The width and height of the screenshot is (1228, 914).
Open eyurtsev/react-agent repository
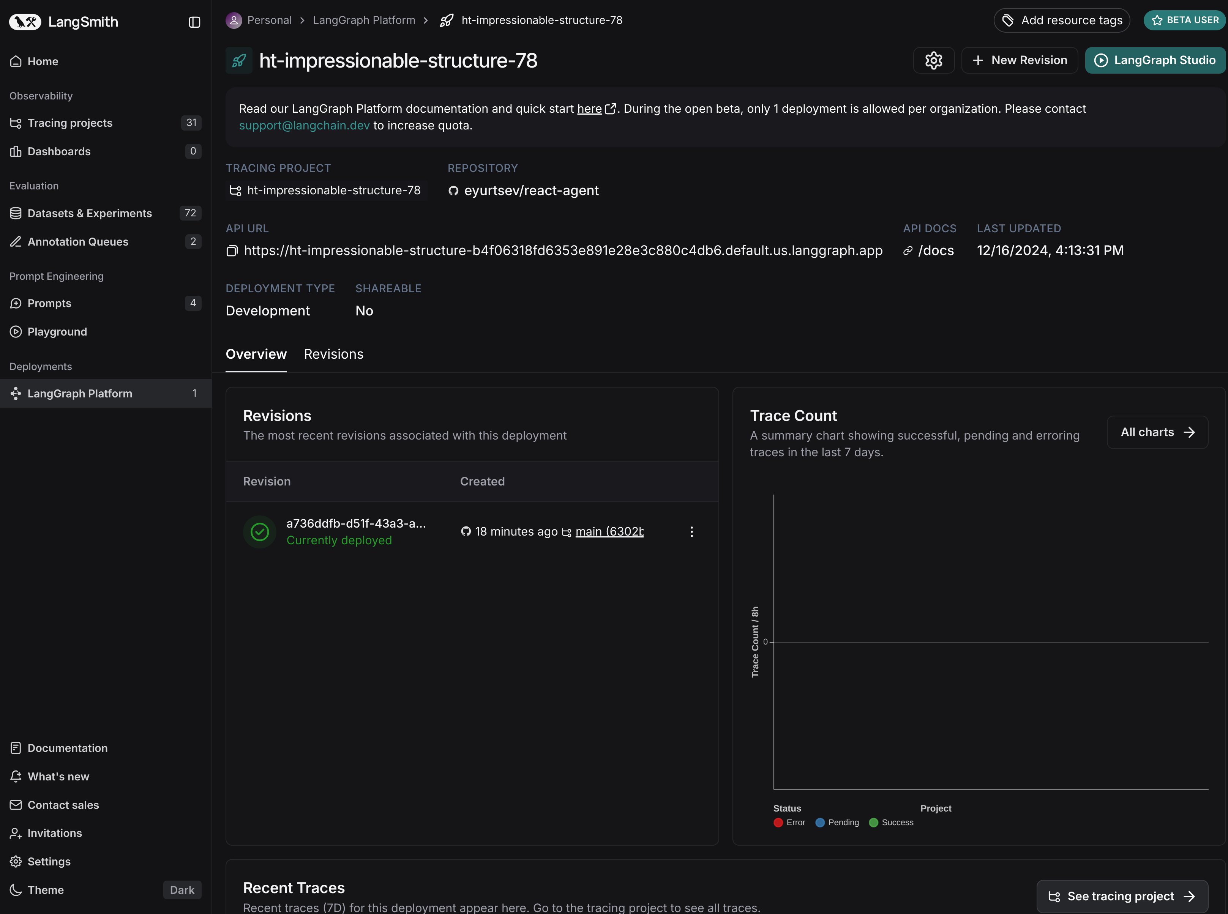click(x=531, y=190)
